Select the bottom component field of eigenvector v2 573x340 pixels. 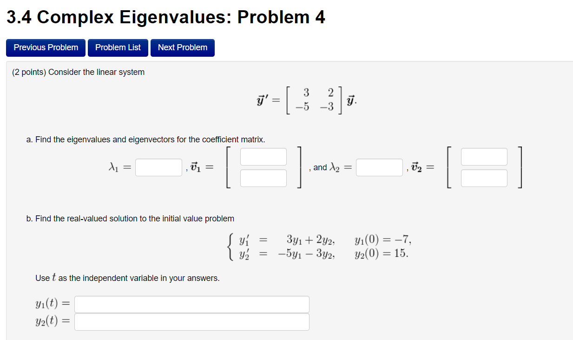pyautogui.click(x=484, y=178)
